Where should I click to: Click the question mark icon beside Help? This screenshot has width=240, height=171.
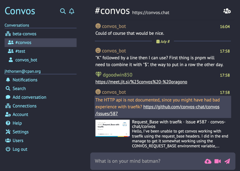pyautogui.click(x=8, y=123)
